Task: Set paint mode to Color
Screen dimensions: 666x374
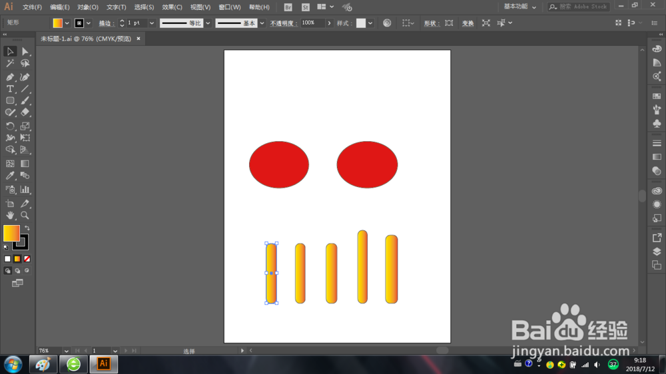Action: [x=7, y=259]
